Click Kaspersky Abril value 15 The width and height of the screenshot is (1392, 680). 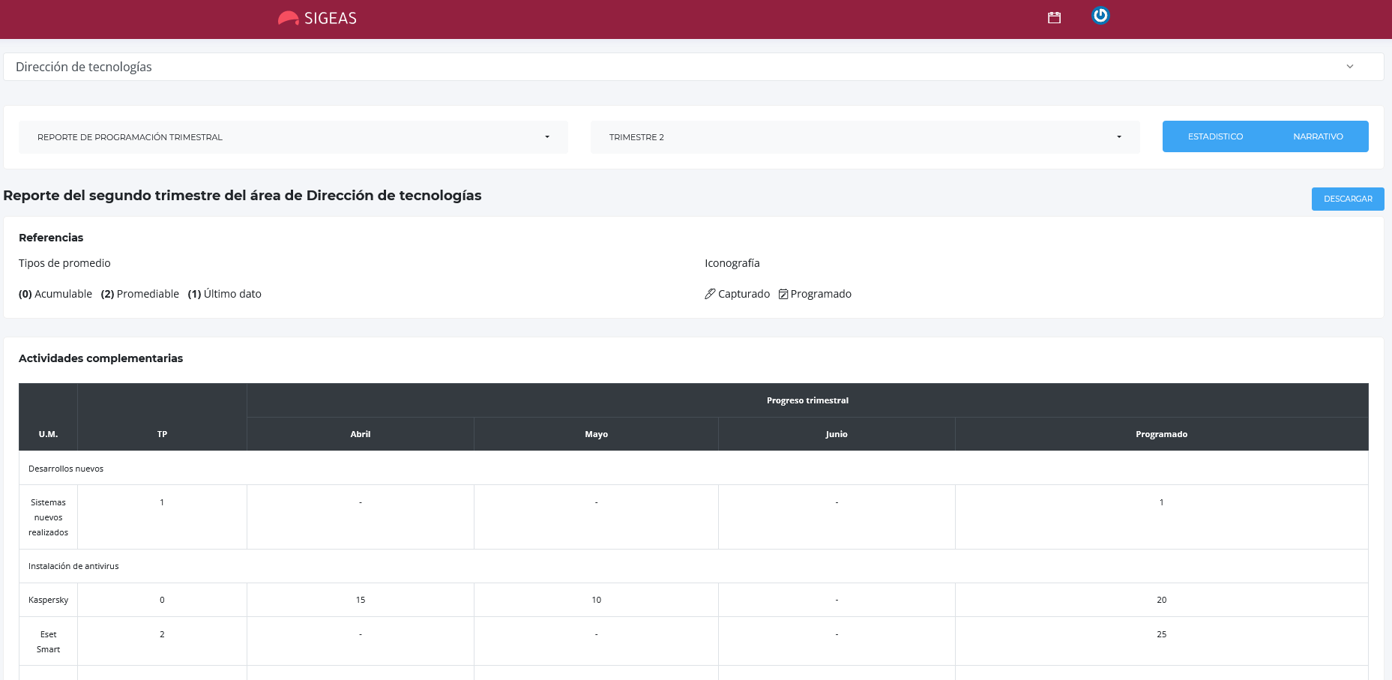click(x=361, y=600)
